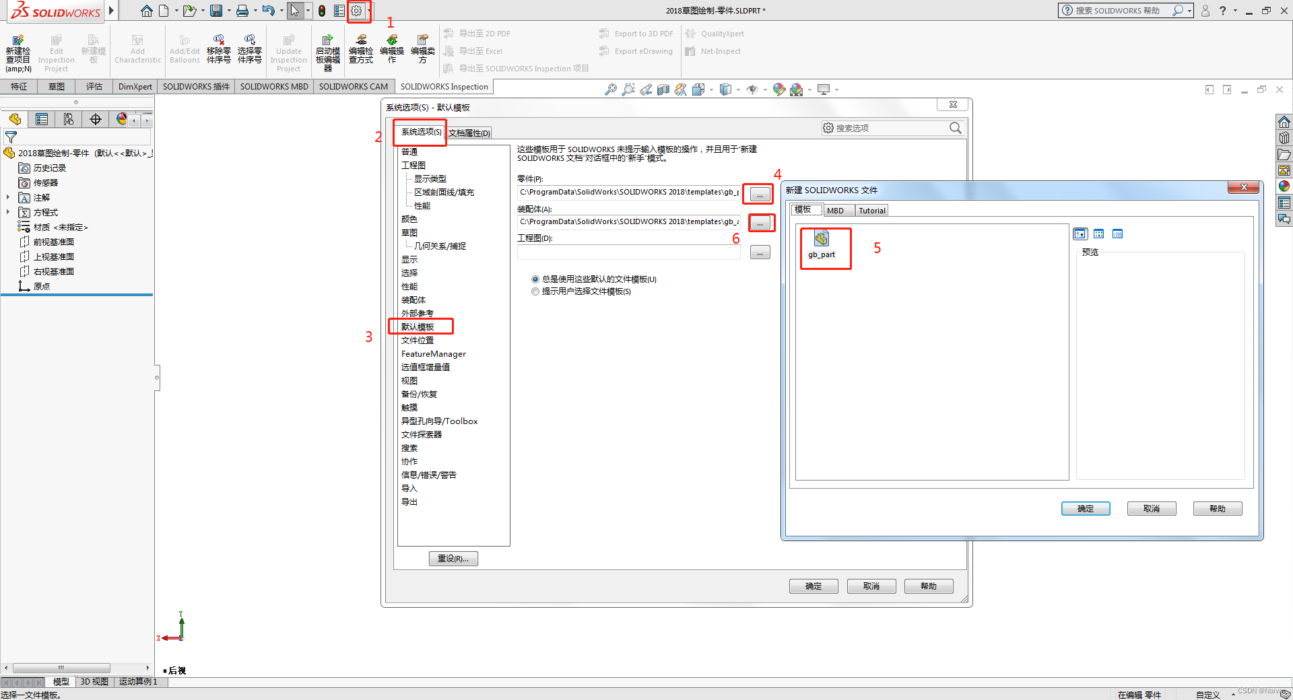Viewport: 1293px width, 700px height.
Task: Open FeatureManager design tree tab icon
Action: click(15, 119)
